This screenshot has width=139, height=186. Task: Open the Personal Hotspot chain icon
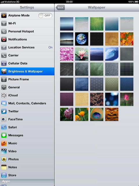[x=4, y=31]
